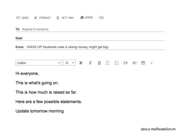Viewport: 177px width, 133px height.
Task: Open the font size 12 dropdown
Action: 69,63
